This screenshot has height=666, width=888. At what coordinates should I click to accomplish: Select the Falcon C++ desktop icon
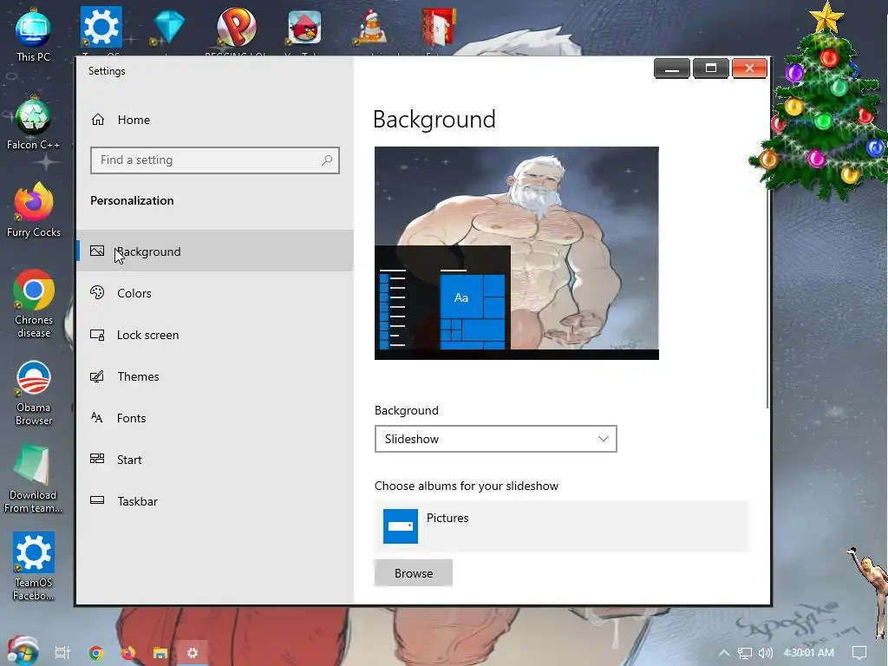(34, 124)
